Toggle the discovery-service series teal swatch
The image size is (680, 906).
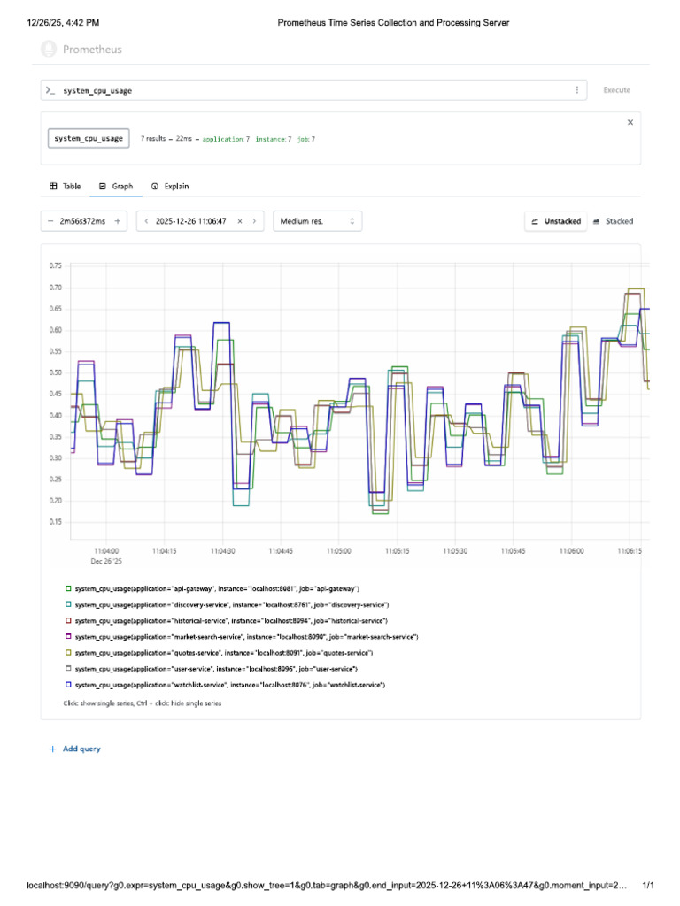[68, 604]
